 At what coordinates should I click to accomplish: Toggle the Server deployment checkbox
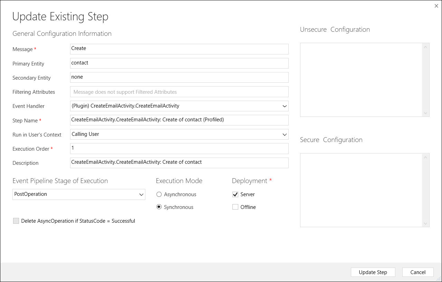(235, 194)
